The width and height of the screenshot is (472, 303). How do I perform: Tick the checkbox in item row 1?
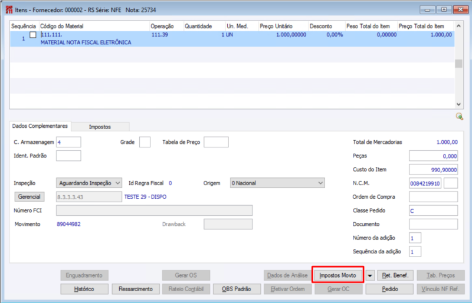(x=33, y=35)
